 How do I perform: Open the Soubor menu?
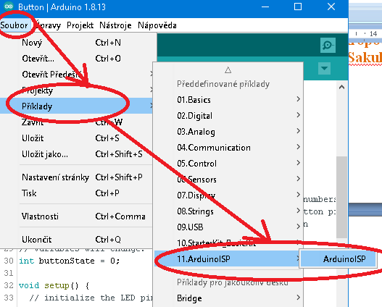tap(14, 25)
